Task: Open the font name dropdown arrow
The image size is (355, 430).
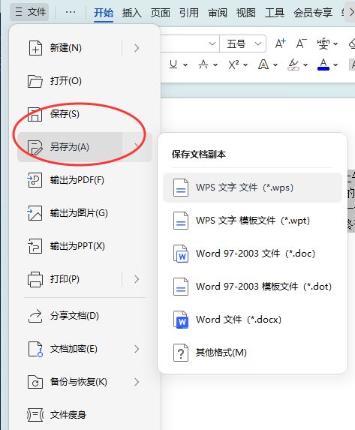Action: 212,44
